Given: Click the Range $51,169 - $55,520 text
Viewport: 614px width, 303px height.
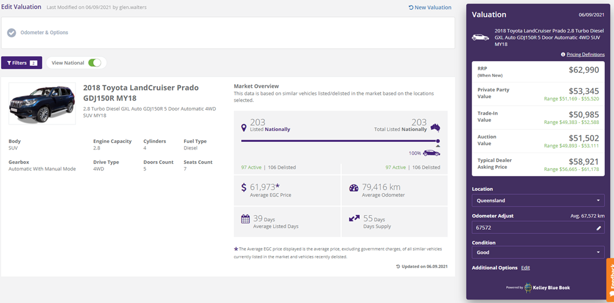Looking at the screenshot, I should (572, 99).
